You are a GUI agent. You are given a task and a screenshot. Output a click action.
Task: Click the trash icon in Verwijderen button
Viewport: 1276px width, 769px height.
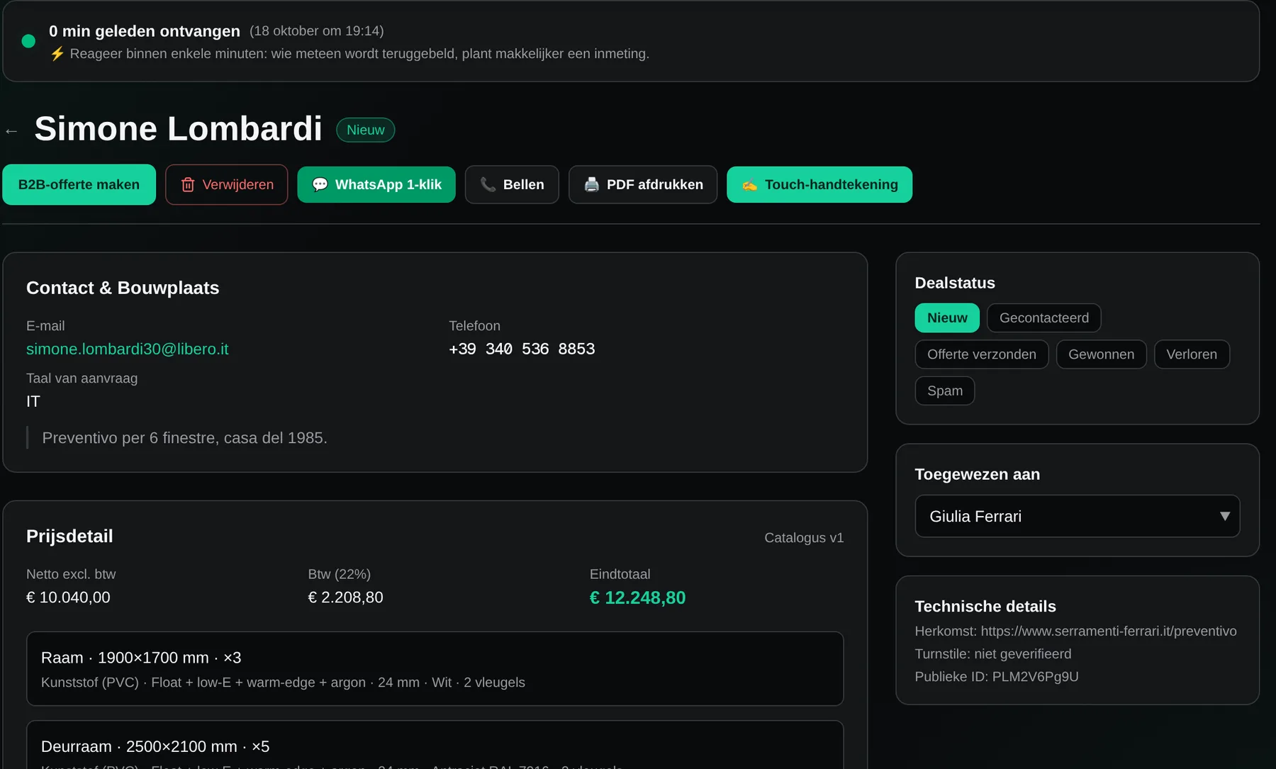(188, 185)
